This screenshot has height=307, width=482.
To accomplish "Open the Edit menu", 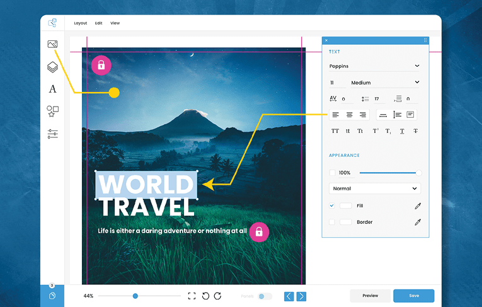I will (x=98, y=23).
